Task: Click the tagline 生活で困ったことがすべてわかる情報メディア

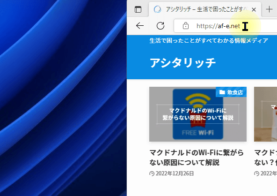Action: pyautogui.click(x=209, y=40)
